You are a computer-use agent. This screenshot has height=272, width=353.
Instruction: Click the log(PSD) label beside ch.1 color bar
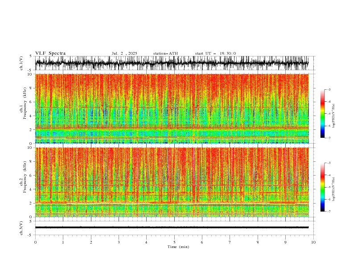pyautogui.click(x=334, y=116)
